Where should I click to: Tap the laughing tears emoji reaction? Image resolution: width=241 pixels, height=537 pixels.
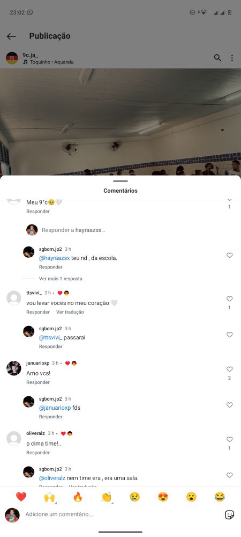coord(220,497)
